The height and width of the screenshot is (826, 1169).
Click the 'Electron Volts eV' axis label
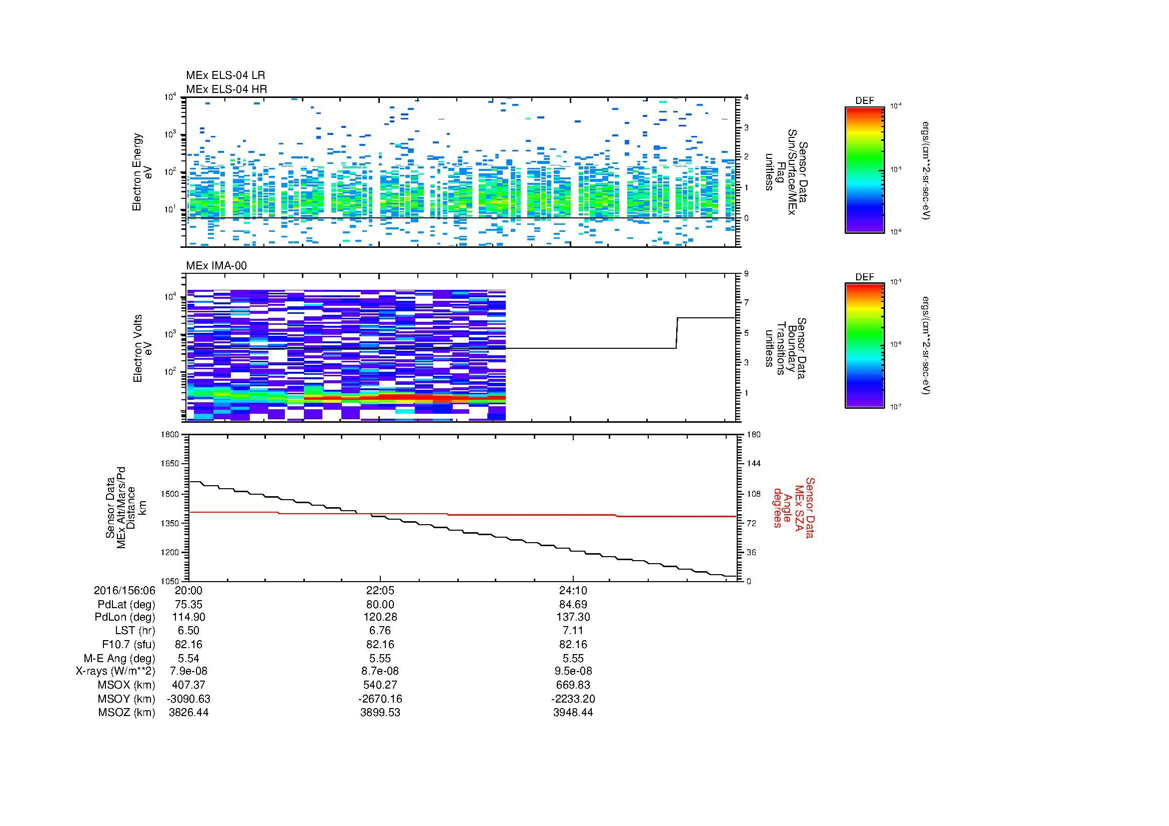[x=142, y=349]
